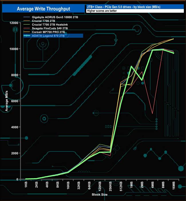This screenshot has height=201, width=186.
Task: Click the Block Size x-axis title
Action: tap(100, 195)
